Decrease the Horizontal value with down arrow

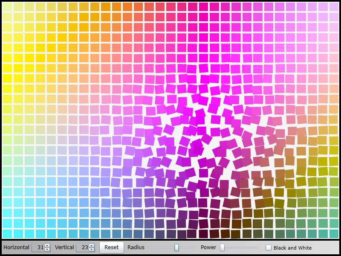click(x=47, y=250)
